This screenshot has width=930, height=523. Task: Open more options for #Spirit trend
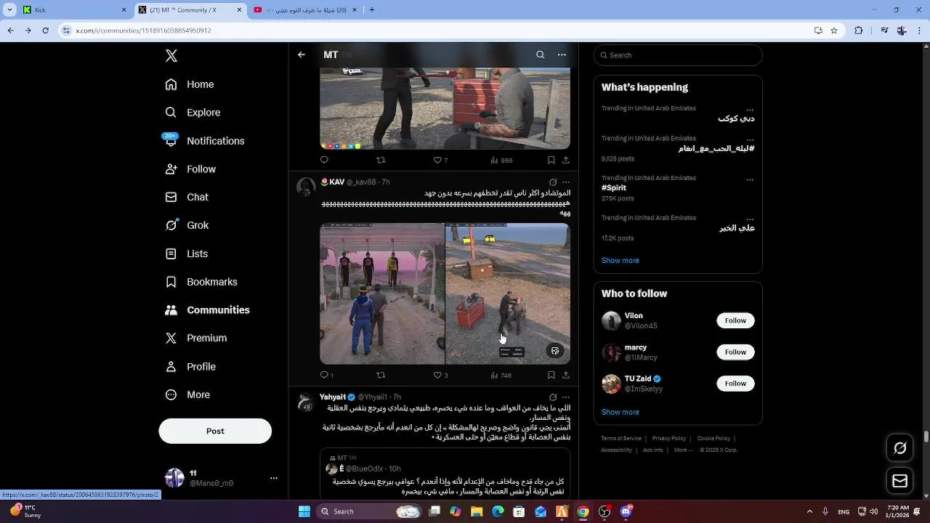750,179
